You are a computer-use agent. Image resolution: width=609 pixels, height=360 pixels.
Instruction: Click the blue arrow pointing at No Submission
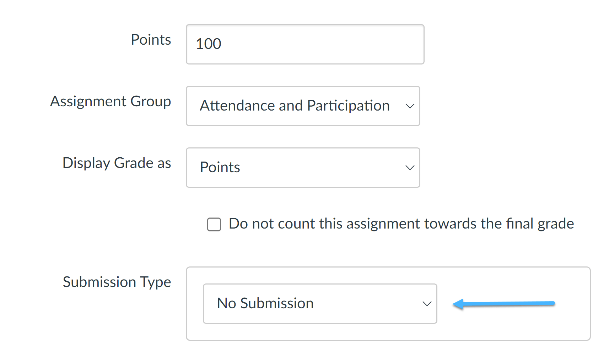pyautogui.click(x=505, y=303)
